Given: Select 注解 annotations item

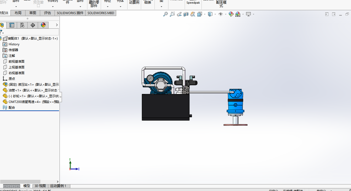Looking at the screenshot, I should coord(9,56).
